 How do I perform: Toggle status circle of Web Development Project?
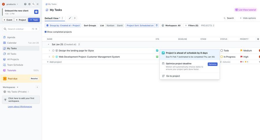click(53, 57)
